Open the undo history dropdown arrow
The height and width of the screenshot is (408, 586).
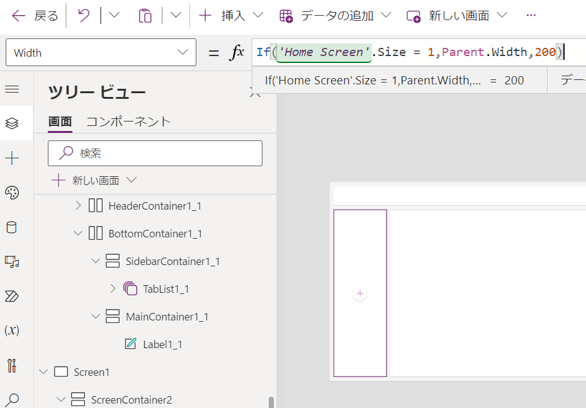tap(114, 15)
